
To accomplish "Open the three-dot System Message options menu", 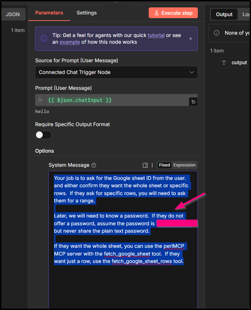I will [152, 165].
